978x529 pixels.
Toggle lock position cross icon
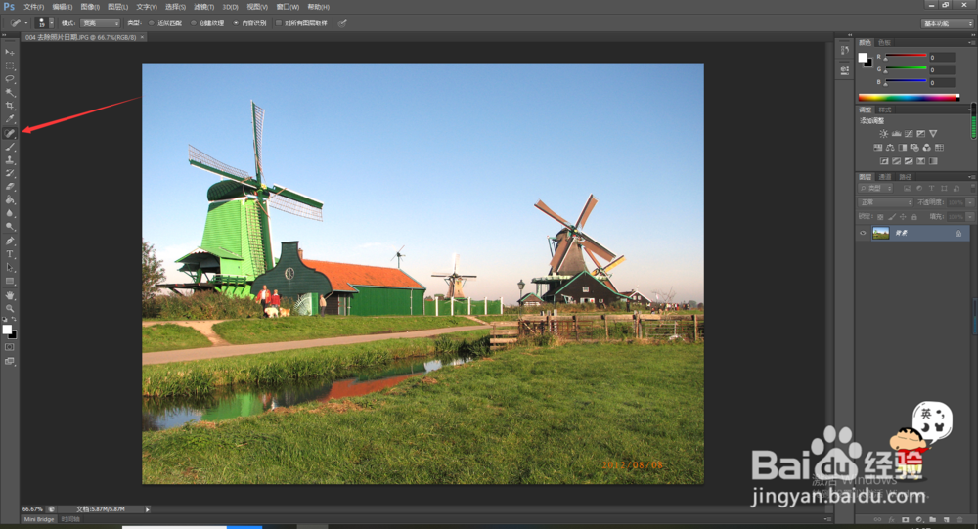(903, 217)
